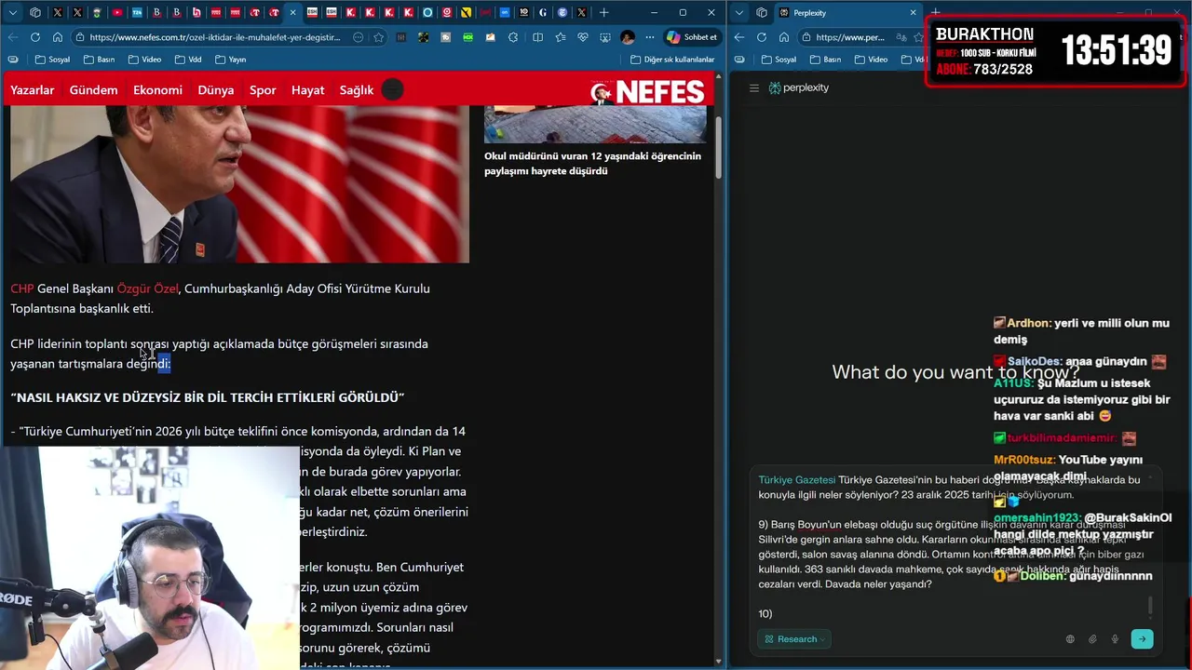This screenshot has height=670, width=1192.
Task: Click the globe sources icon in Perplexity
Action: click(x=1070, y=639)
